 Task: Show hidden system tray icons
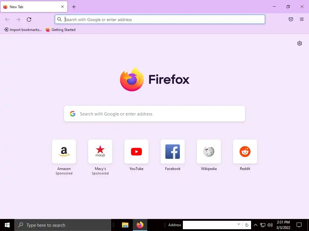click(255, 225)
